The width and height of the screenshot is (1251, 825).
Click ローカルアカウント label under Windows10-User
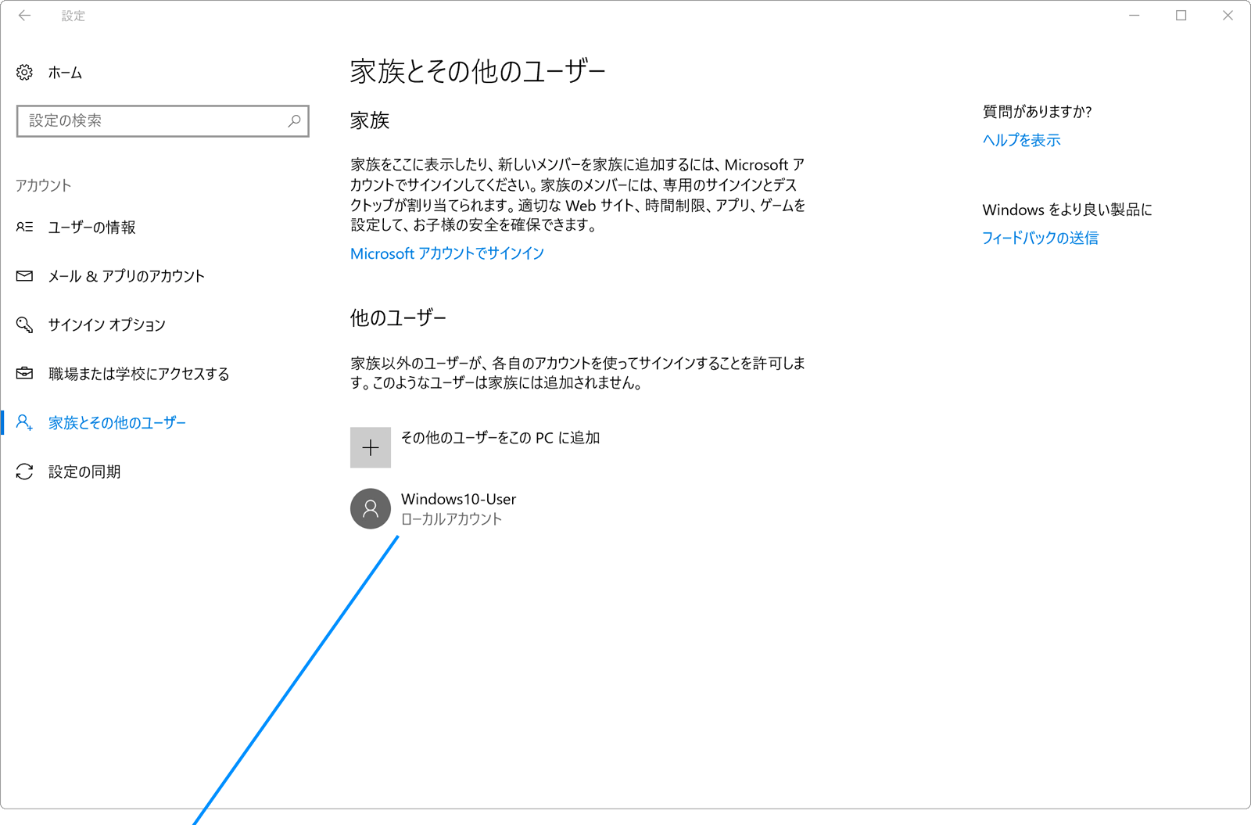point(451,519)
